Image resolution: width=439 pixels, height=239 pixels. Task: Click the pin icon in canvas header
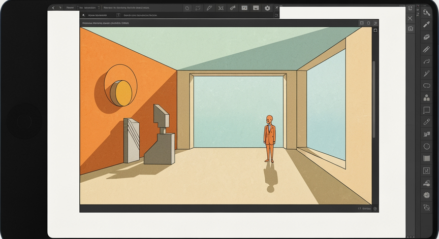tap(375, 23)
